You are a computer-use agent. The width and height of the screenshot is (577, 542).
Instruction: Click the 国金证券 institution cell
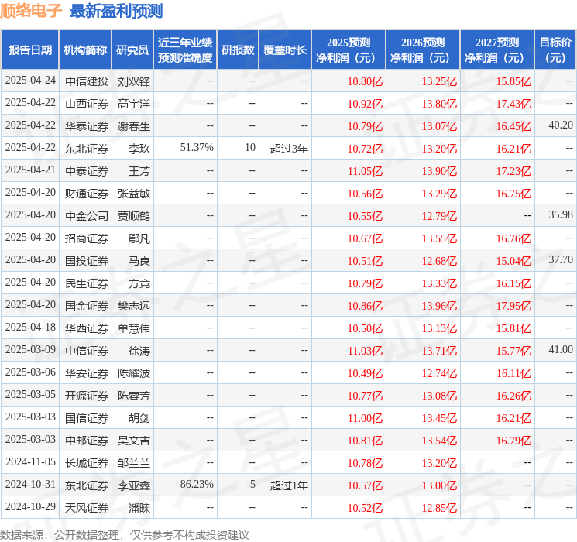coord(87,306)
